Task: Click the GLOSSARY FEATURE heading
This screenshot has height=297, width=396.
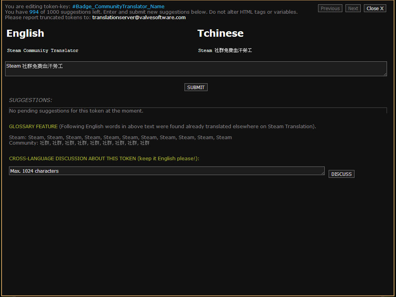Action: 33,127
